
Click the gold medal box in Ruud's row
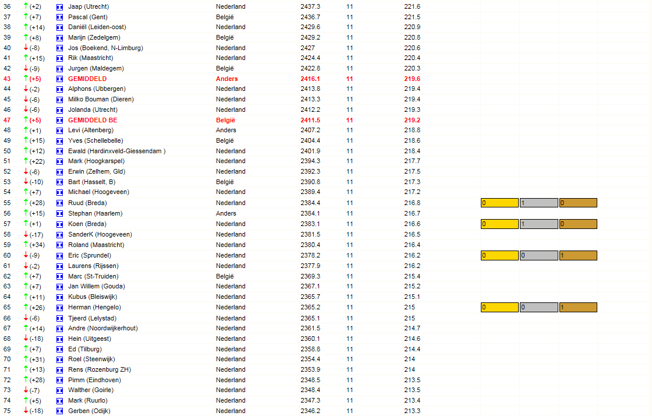coord(499,203)
